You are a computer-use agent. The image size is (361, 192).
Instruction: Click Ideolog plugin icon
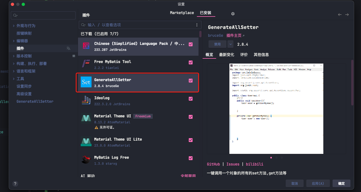[86, 100]
